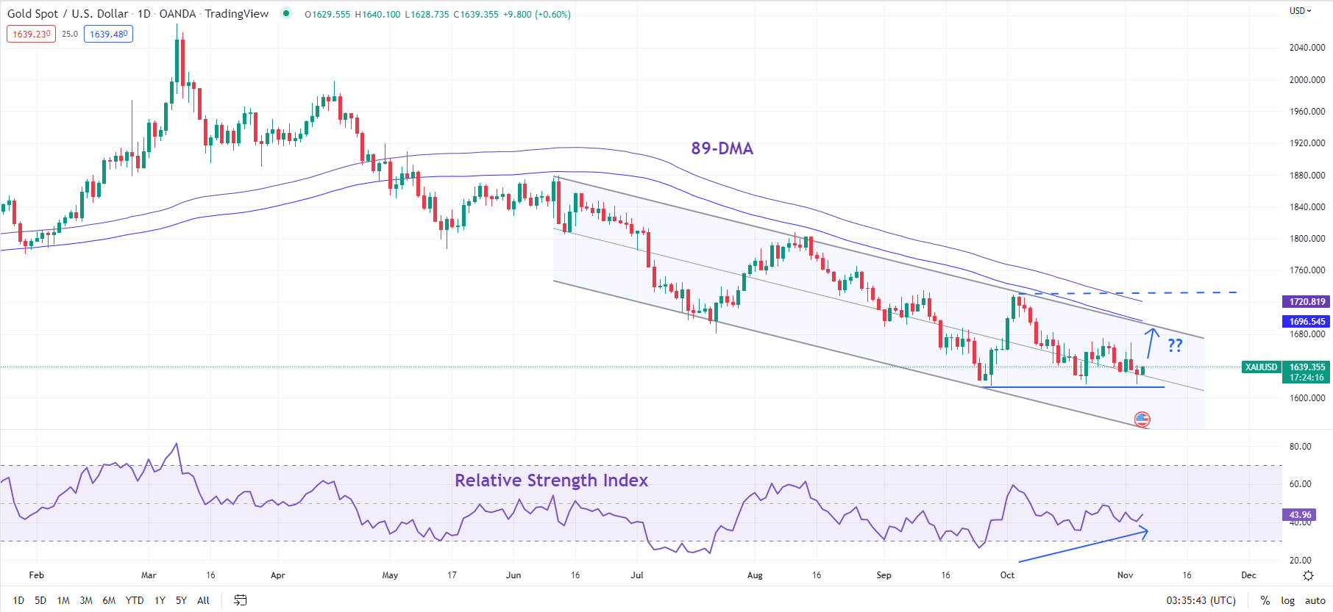Select the YTD time range
The width and height of the screenshot is (1333, 612).
tap(135, 600)
